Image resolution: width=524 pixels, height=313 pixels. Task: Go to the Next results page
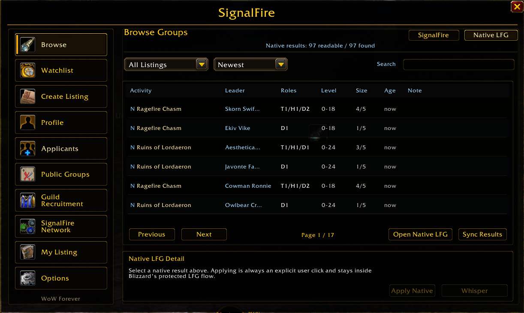(x=204, y=234)
